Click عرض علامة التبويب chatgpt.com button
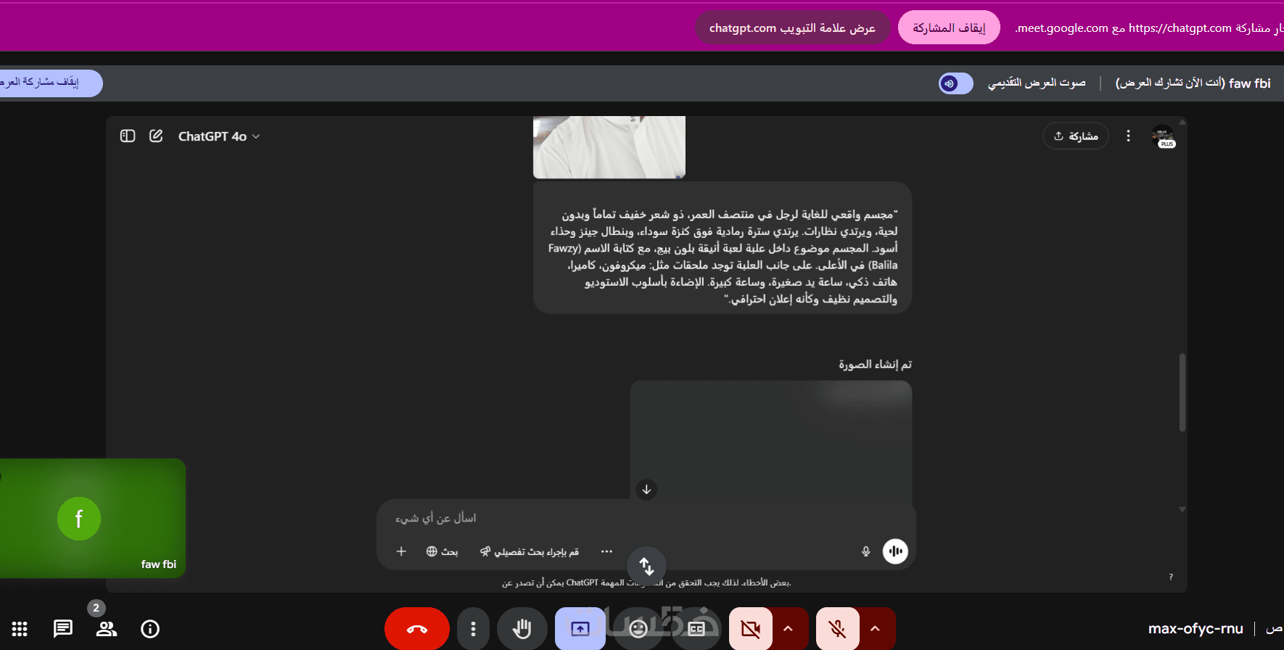The image size is (1284, 650). pyautogui.click(x=792, y=28)
